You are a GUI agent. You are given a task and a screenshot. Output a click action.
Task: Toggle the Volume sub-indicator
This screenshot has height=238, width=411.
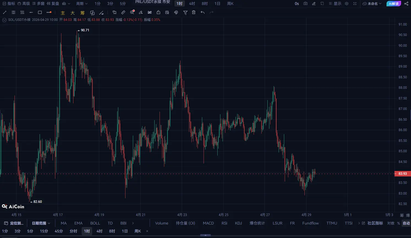point(162,223)
